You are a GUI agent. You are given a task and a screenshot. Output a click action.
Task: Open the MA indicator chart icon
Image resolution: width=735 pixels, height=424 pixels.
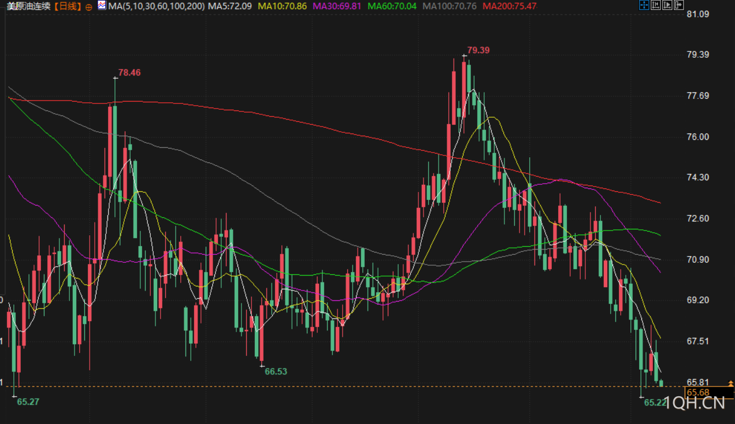point(102,6)
